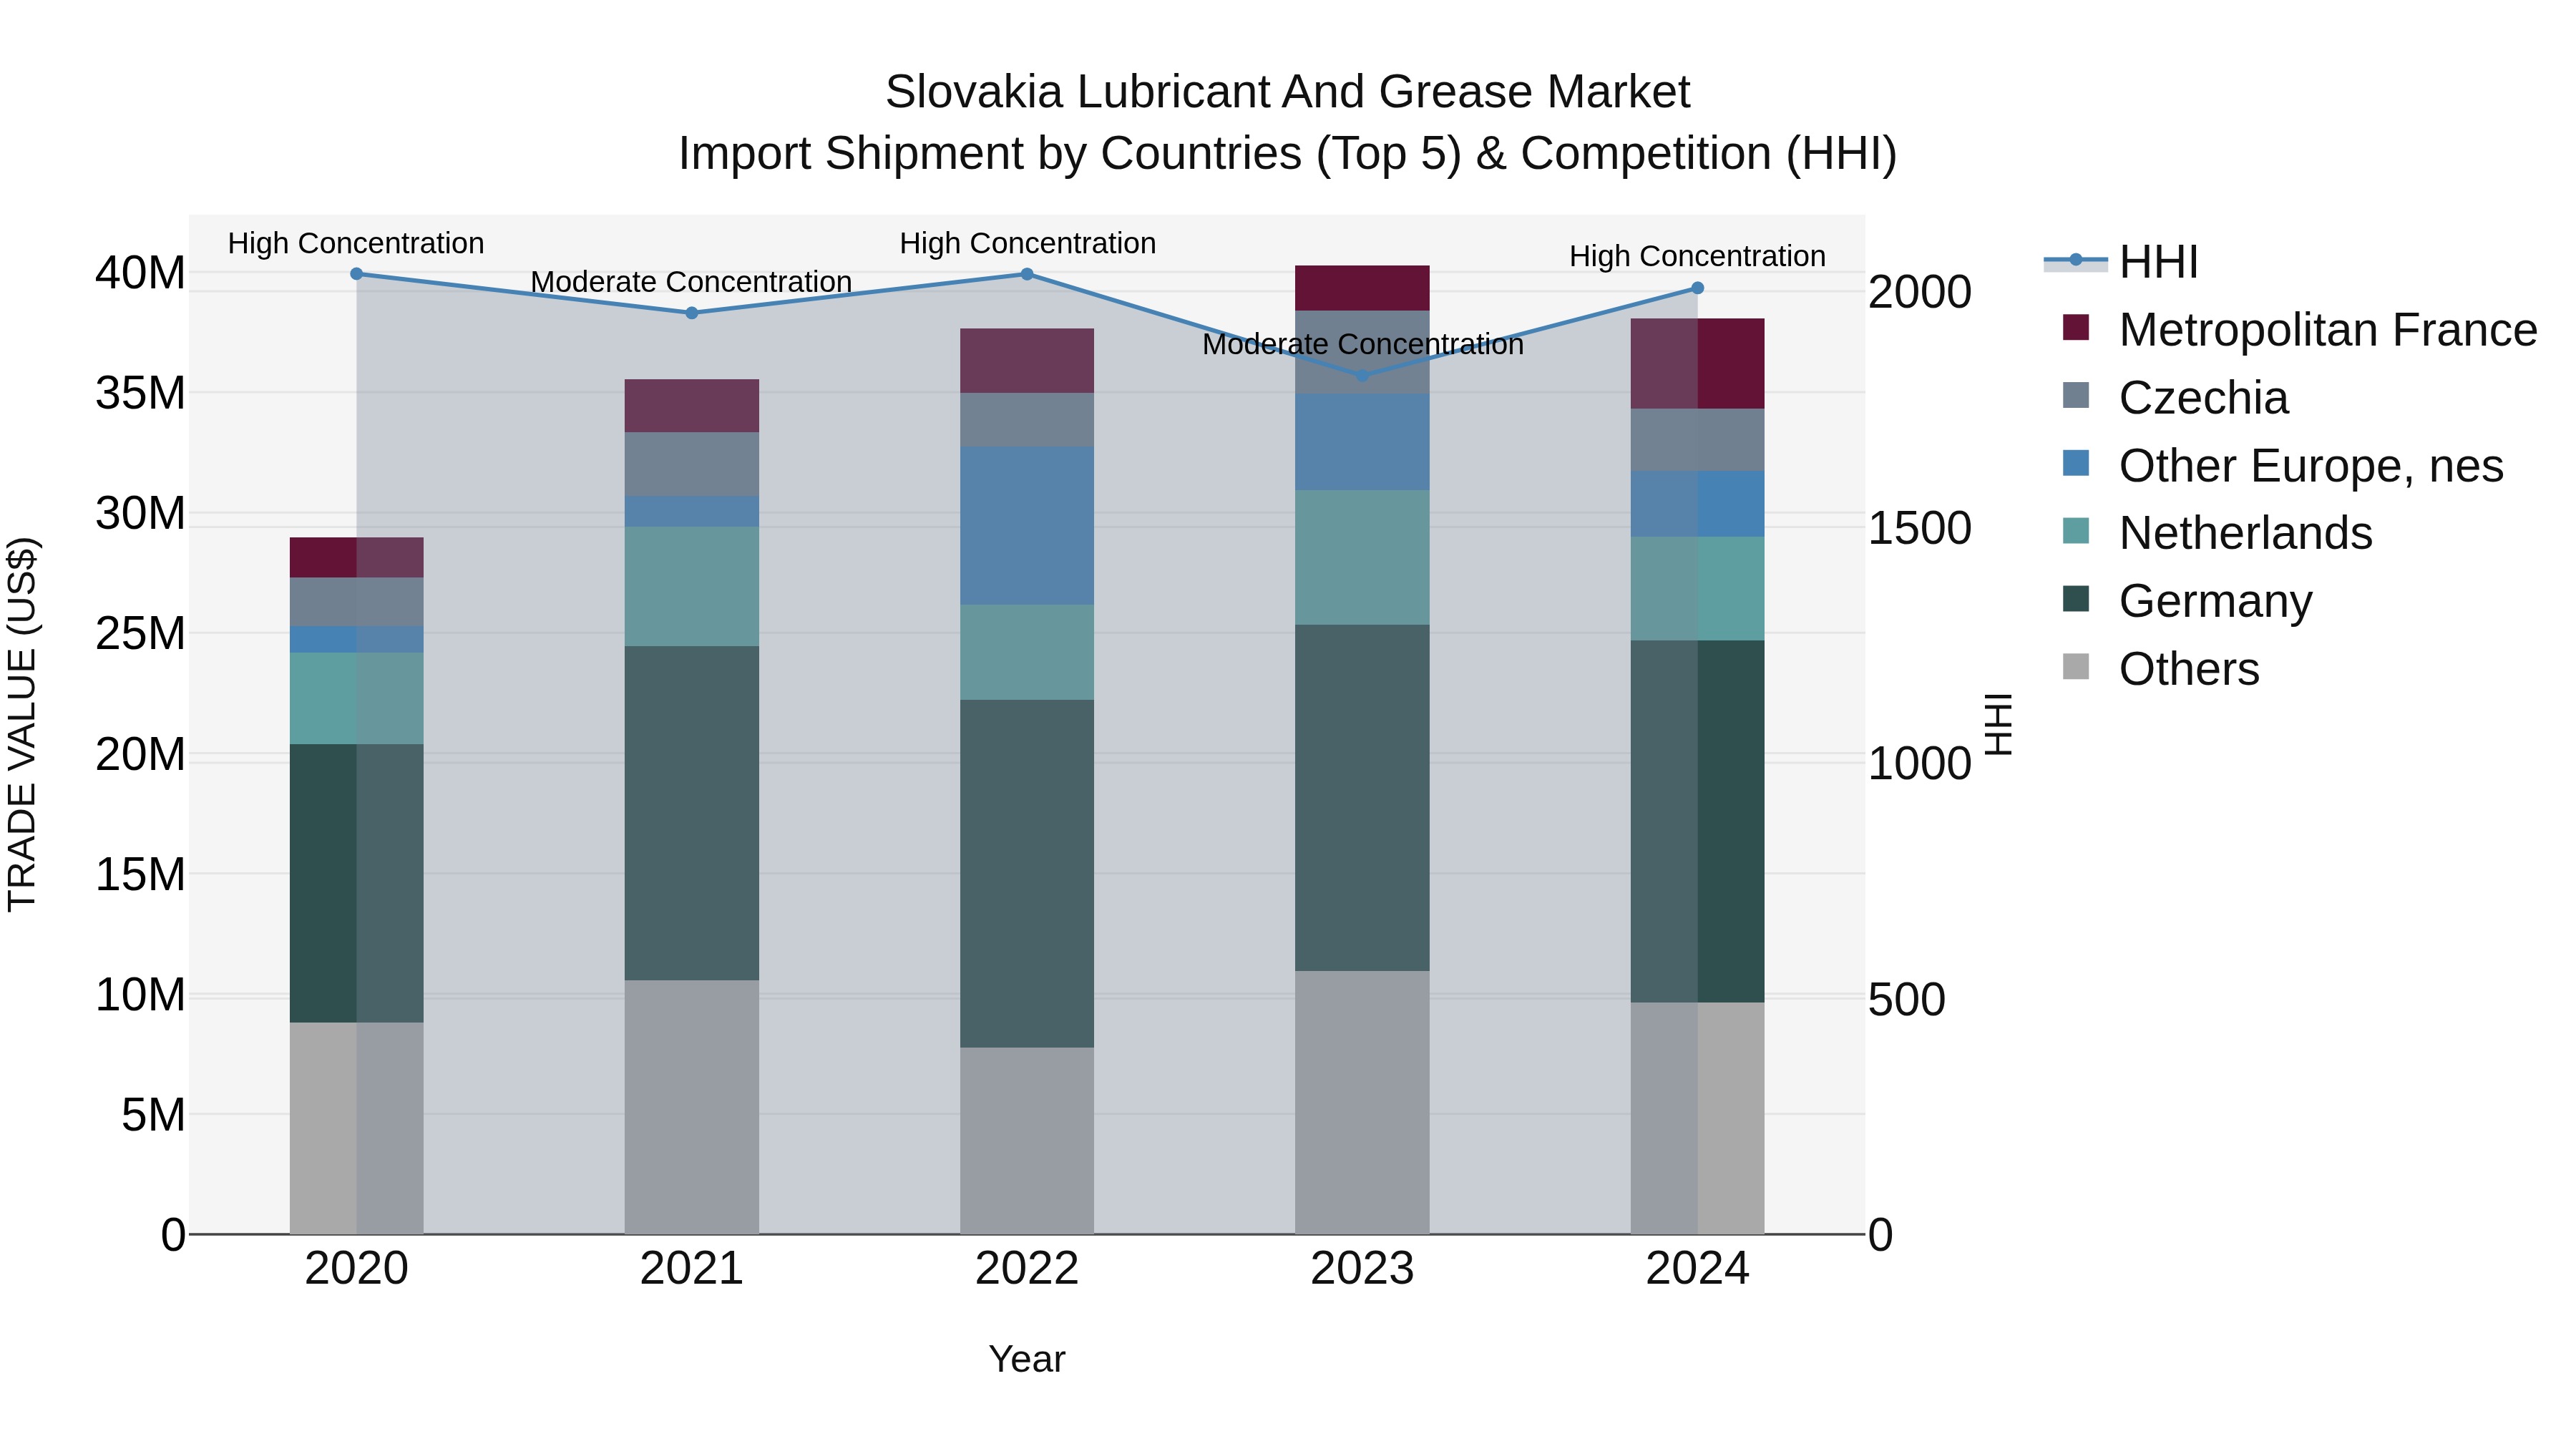This screenshot has height=1449, width=2576.
Task: Select the Czechia segment of 2021 bar
Action: point(691,464)
